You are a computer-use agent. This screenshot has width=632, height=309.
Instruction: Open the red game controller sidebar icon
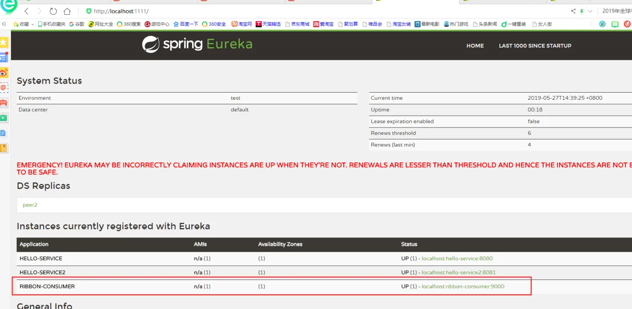point(4,103)
